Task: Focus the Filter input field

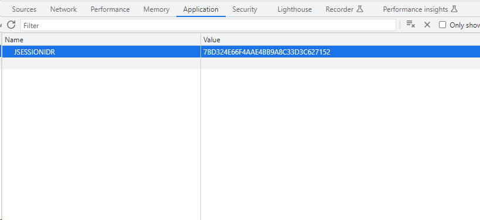Action: click(x=208, y=25)
